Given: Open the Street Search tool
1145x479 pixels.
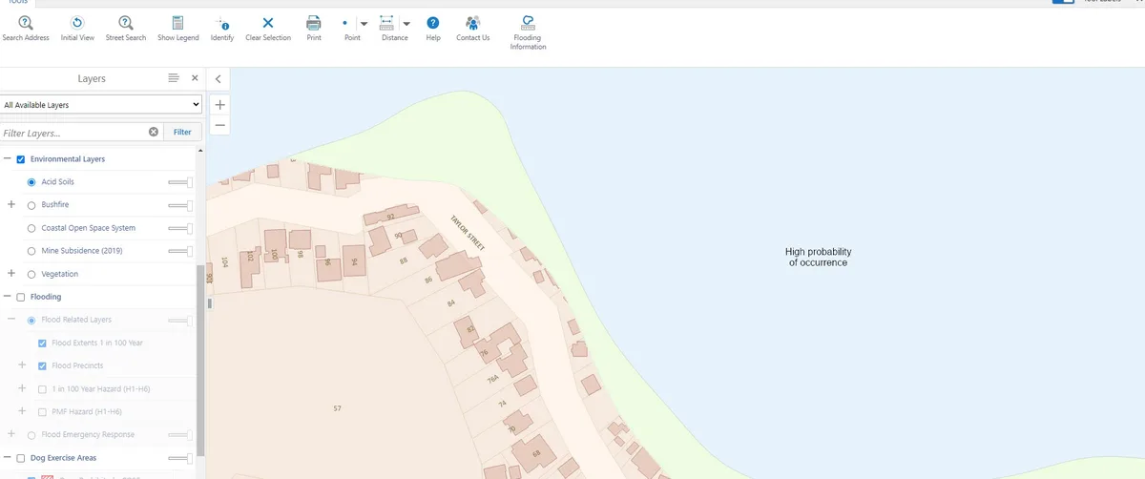Looking at the screenshot, I should pos(126,28).
